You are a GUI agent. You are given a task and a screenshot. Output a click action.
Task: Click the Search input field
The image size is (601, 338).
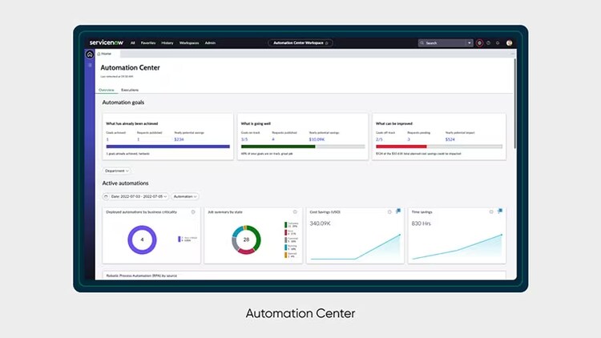[445, 43]
